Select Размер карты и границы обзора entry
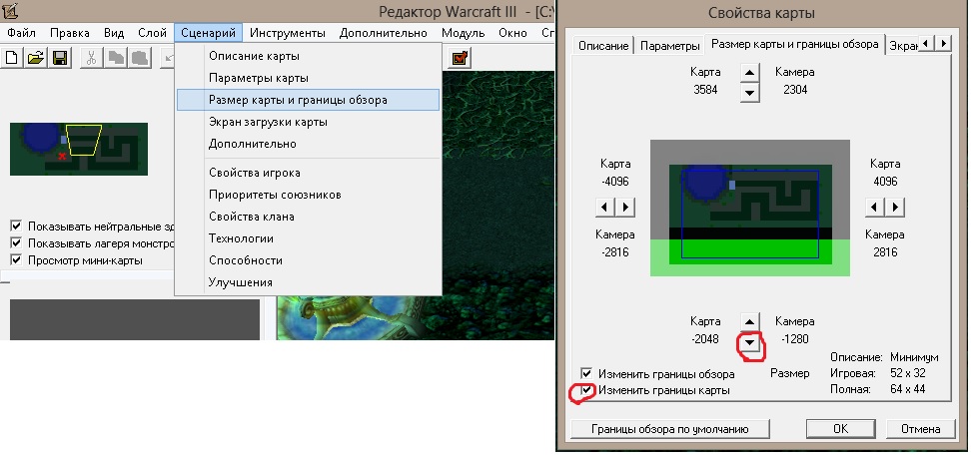 tap(308, 100)
